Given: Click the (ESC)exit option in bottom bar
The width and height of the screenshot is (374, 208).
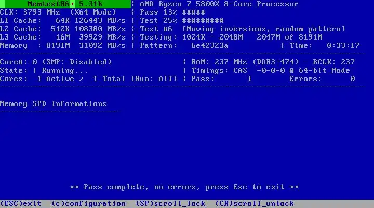Looking at the screenshot, I should [20, 203].
